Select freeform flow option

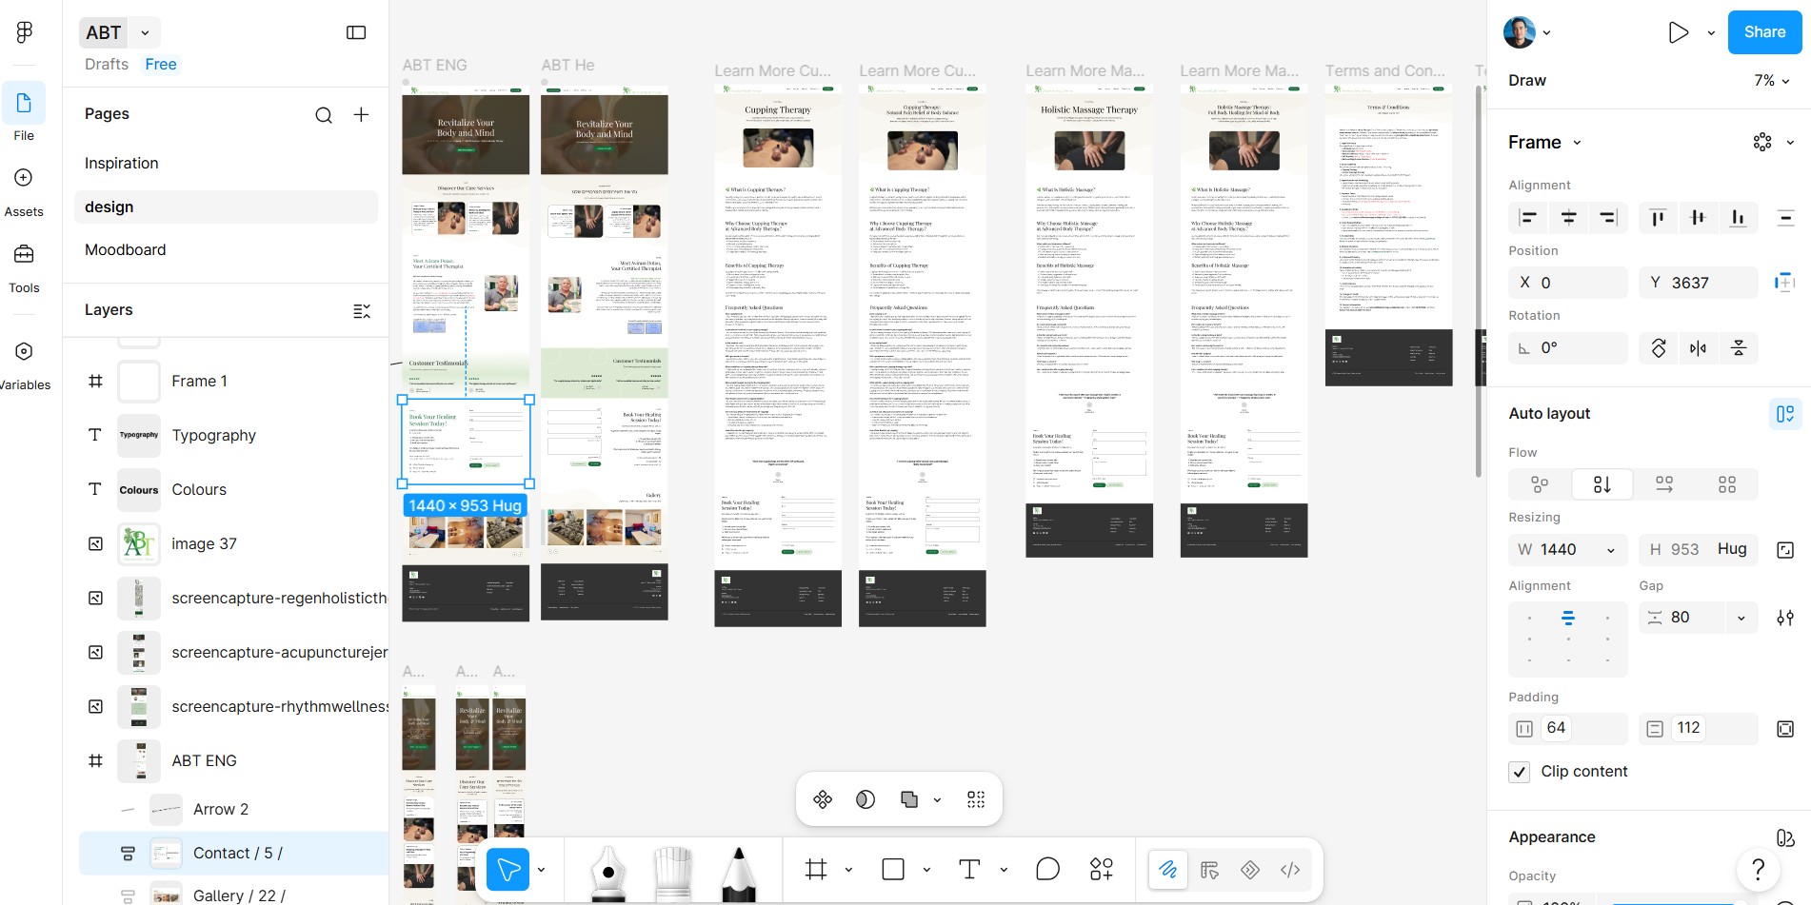[1540, 484]
